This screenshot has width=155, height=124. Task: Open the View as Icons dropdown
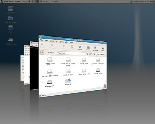[x=101, y=54]
